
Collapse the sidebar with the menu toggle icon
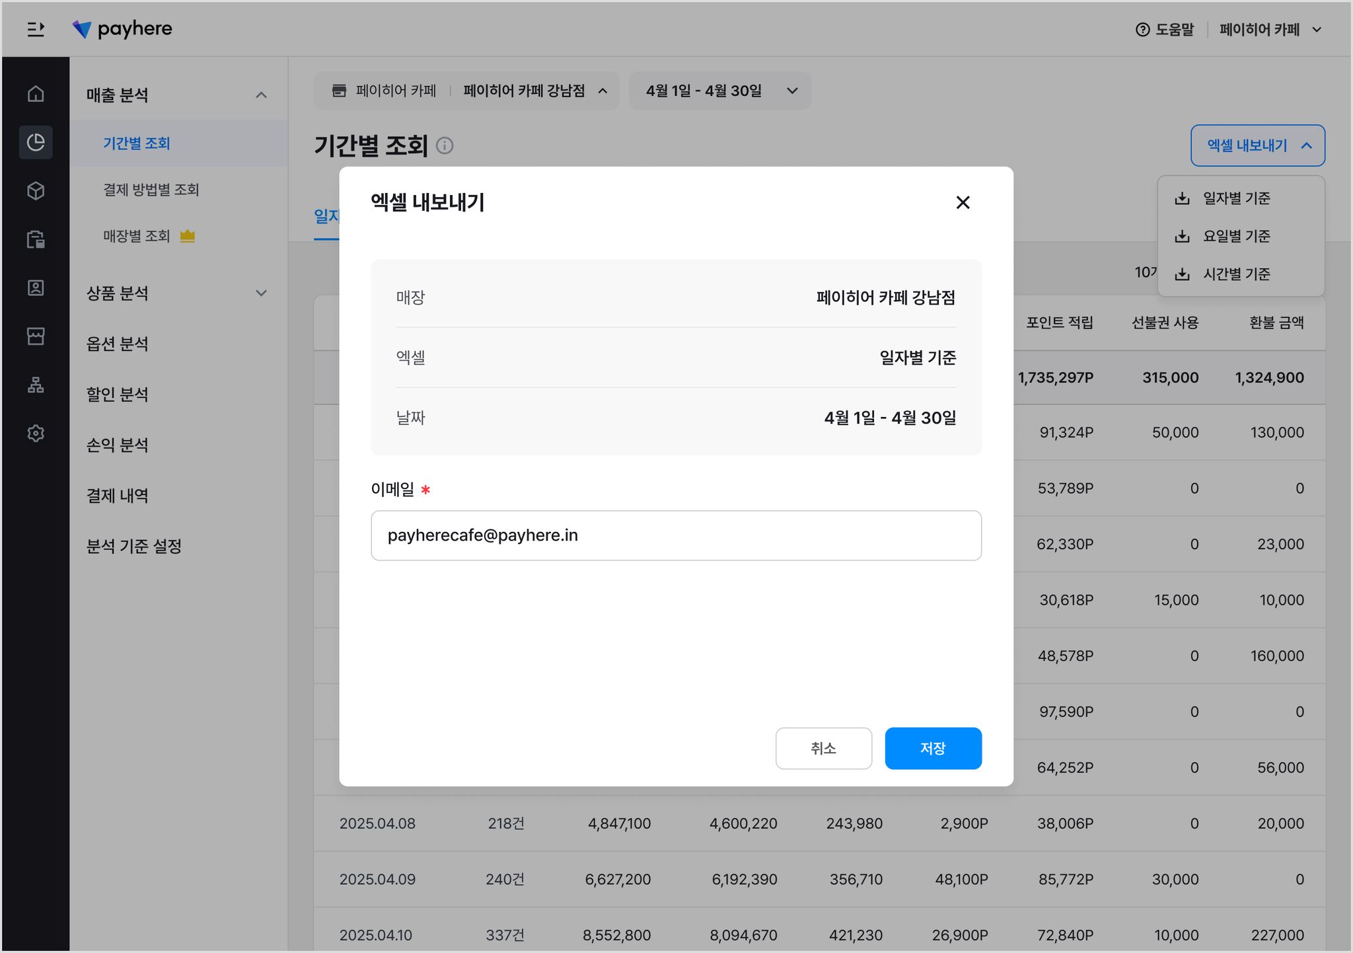pyautogui.click(x=36, y=29)
